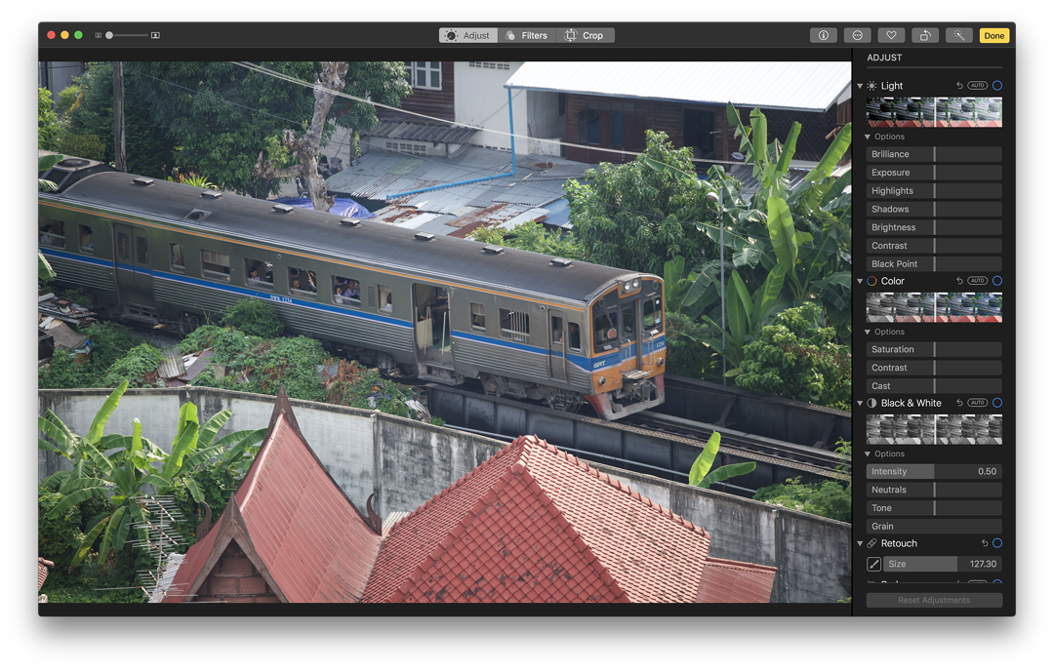Adjust the Brilliance slider
Screen dimensions: 1054x671
934,154
